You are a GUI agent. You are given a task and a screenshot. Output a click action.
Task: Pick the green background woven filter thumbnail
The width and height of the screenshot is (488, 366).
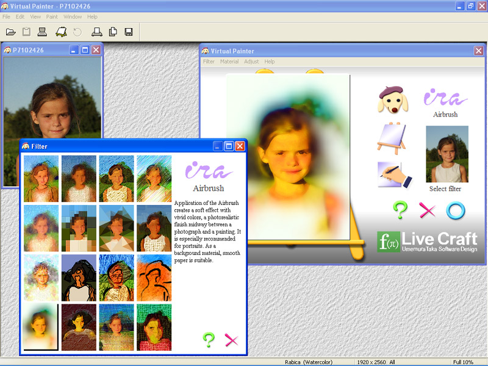pos(154,328)
